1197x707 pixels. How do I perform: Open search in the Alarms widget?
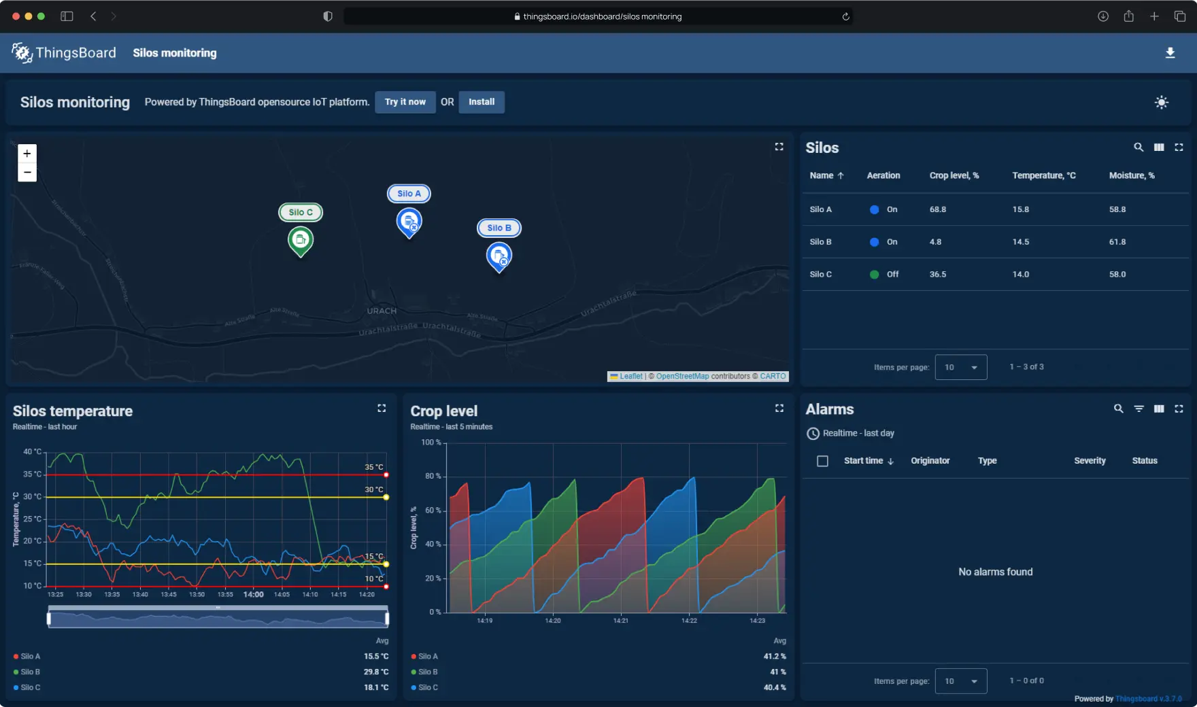(1119, 409)
